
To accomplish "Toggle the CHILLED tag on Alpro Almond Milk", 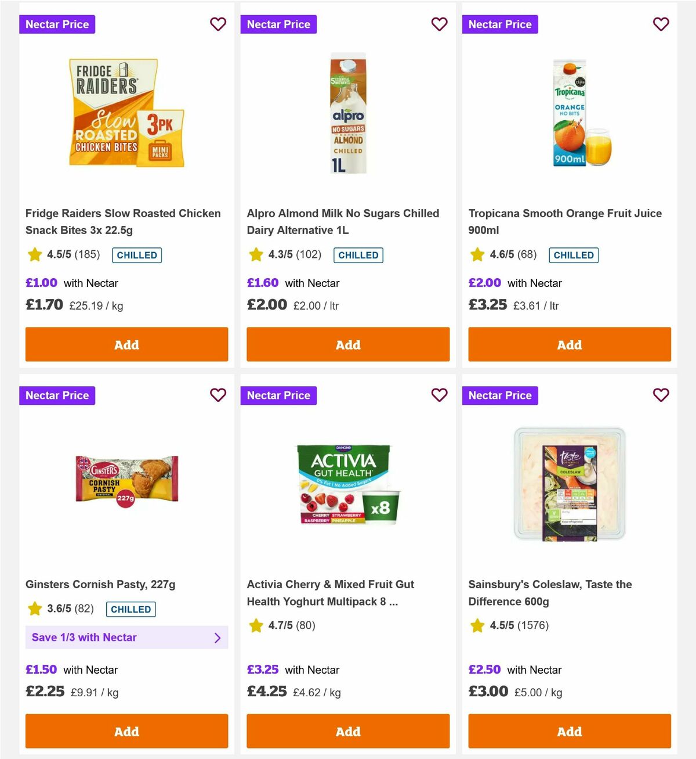I will pos(358,255).
